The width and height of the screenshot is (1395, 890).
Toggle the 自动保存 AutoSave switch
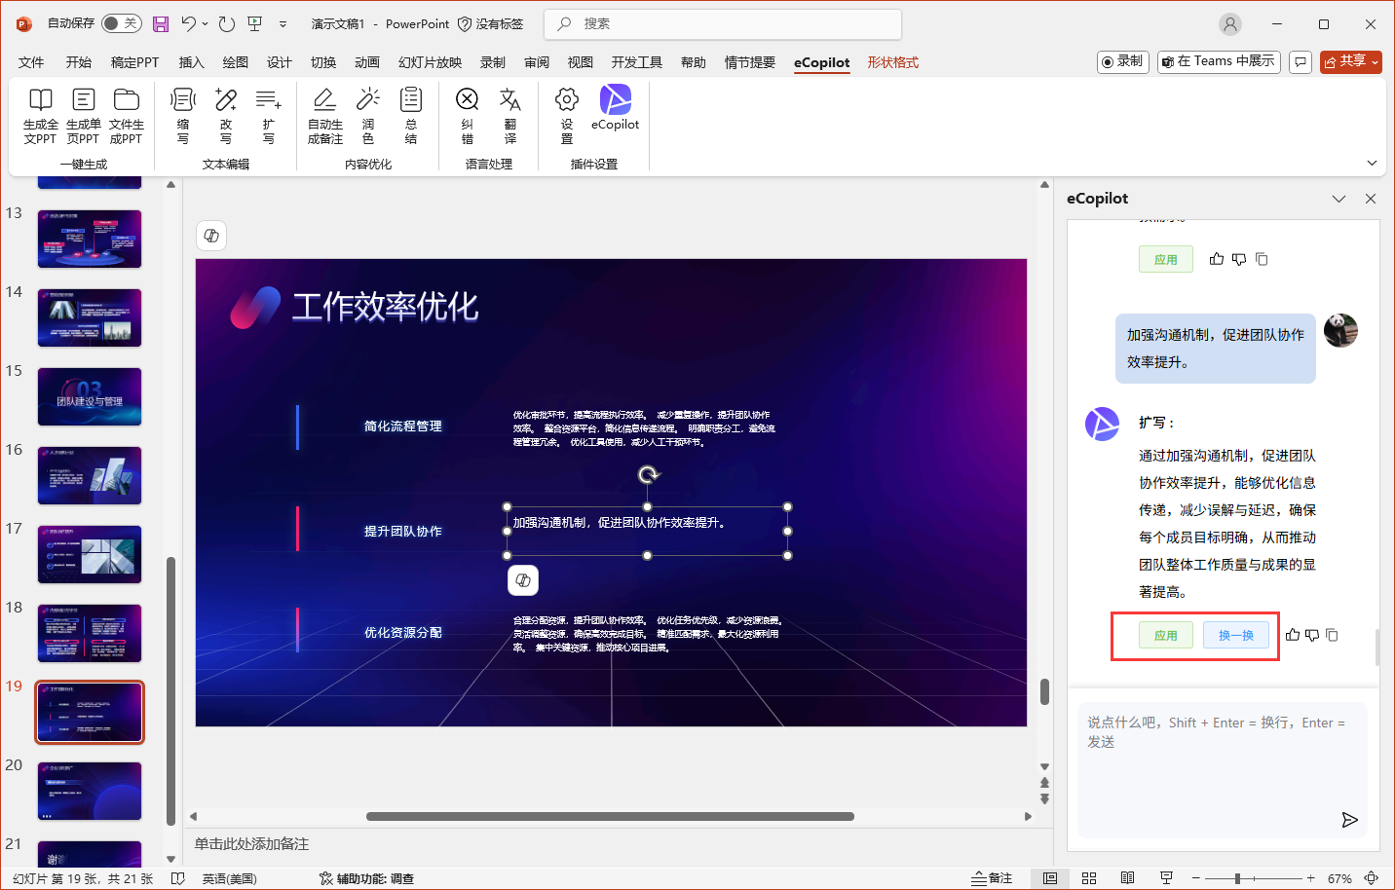(122, 23)
